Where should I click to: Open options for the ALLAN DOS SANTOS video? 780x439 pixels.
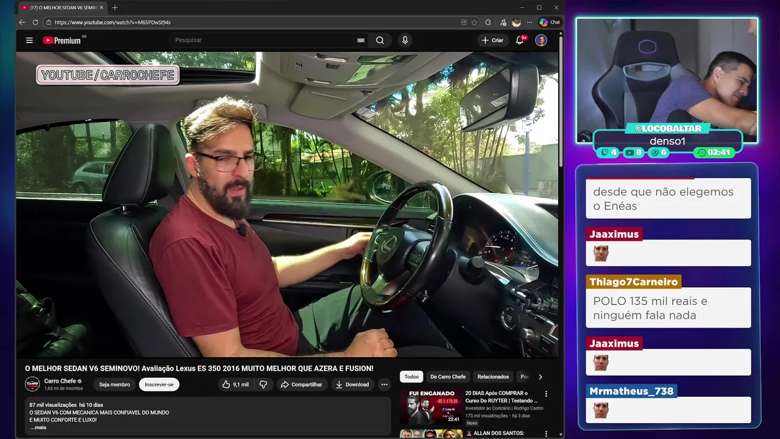coord(546,434)
